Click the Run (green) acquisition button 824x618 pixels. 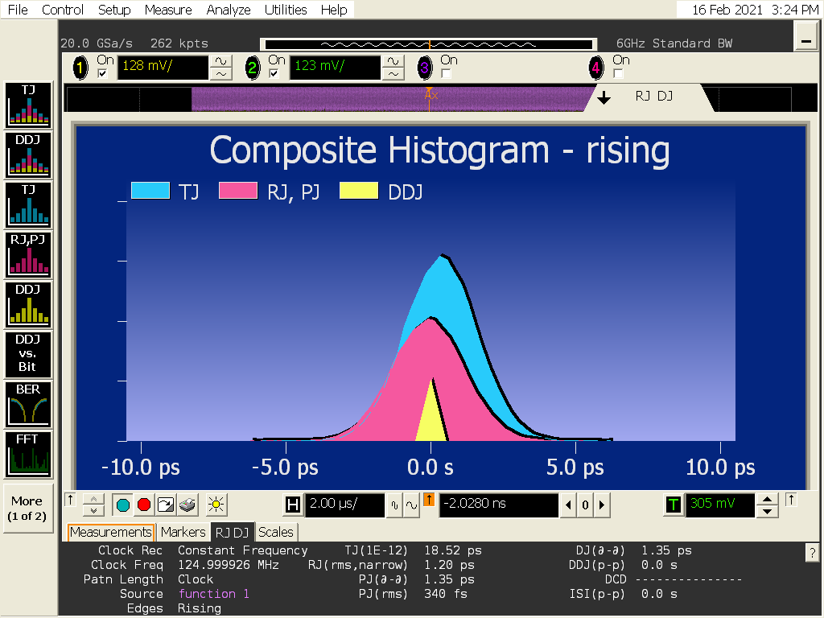coord(123,505)
